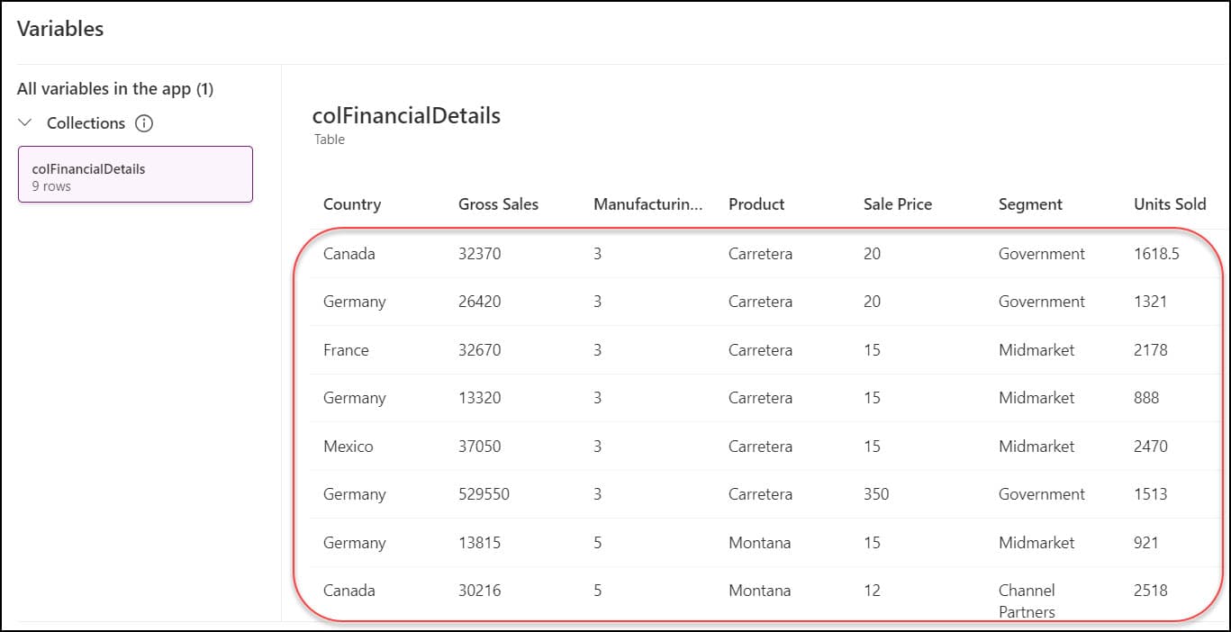The height and width of the screenshot is (632, 1231).
Task: Click the units sold value 2178
Action: click(1151, 350)
